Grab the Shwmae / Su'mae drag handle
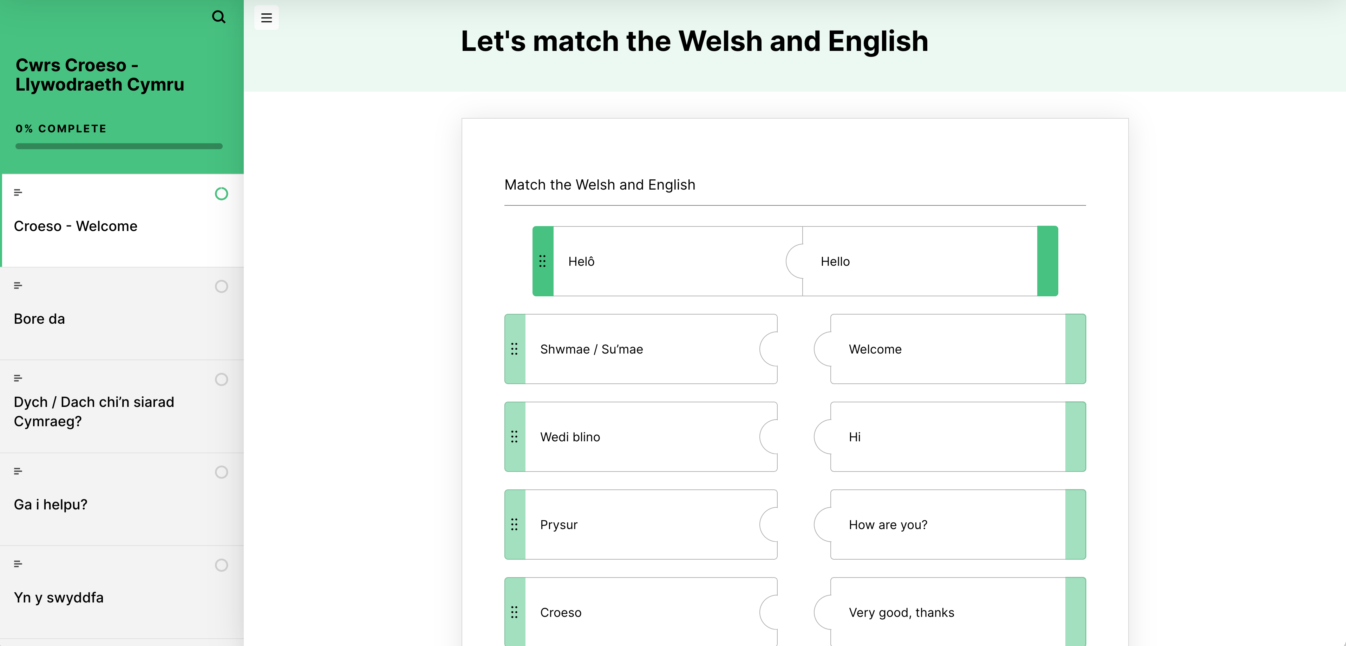Image resolution: width=1346 pixels, height=646 pixels. pos(514,349)
